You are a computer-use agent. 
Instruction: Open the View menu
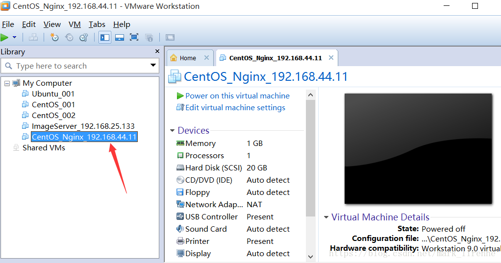[x=52, y=24]
